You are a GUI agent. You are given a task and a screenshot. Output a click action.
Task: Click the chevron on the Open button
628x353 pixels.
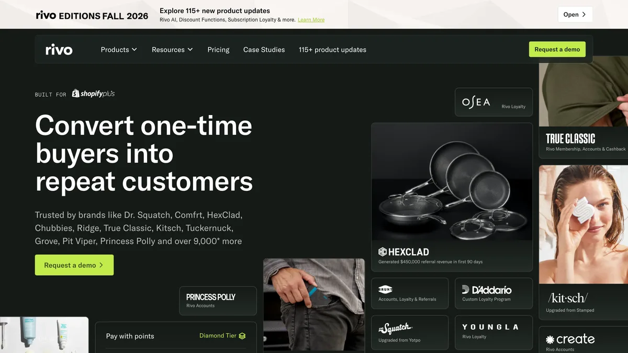pos(584,15)
